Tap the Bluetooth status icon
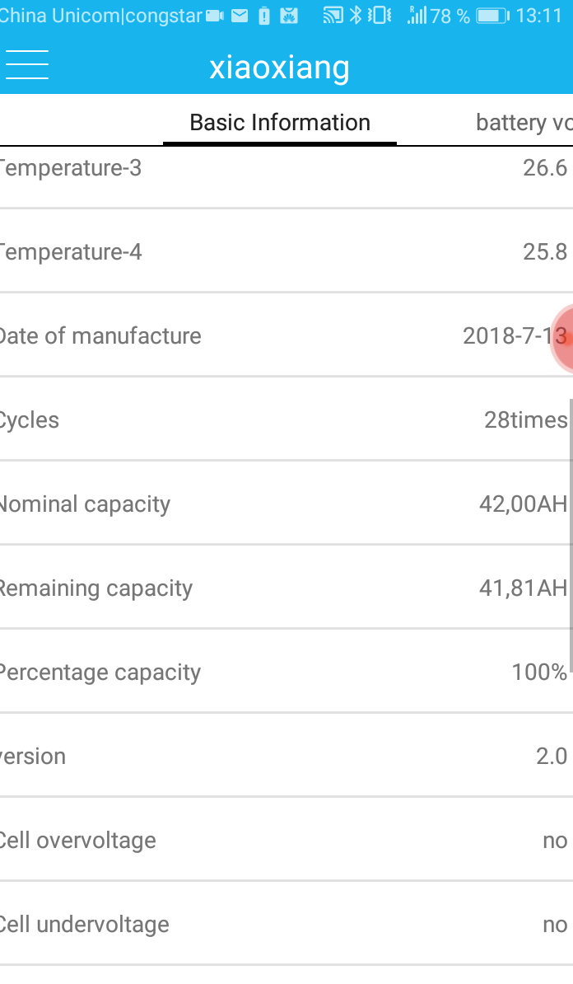 pyautogui.click(x=356, y=15)
